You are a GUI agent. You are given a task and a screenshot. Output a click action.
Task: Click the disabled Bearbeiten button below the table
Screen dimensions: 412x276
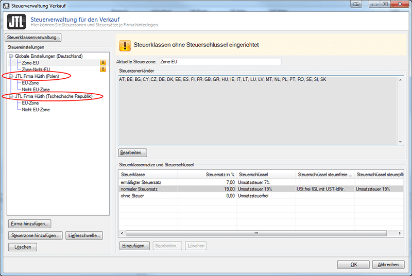click(x=167, y=246)
